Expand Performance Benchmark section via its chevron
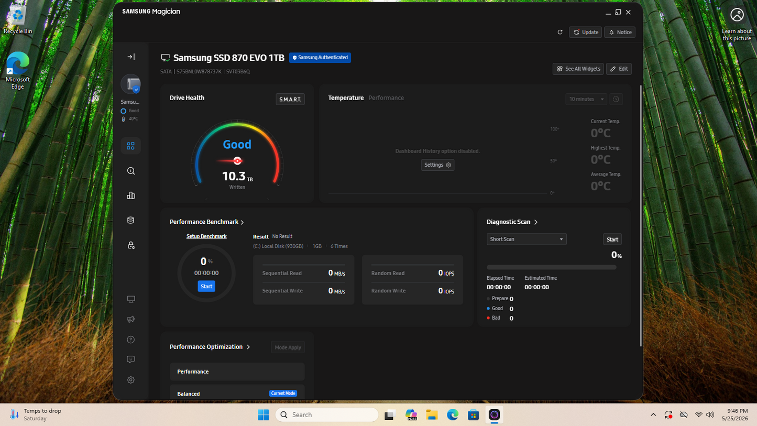This screenshot has width=757, height=426. pyautogui.click(x=242, y=222)
